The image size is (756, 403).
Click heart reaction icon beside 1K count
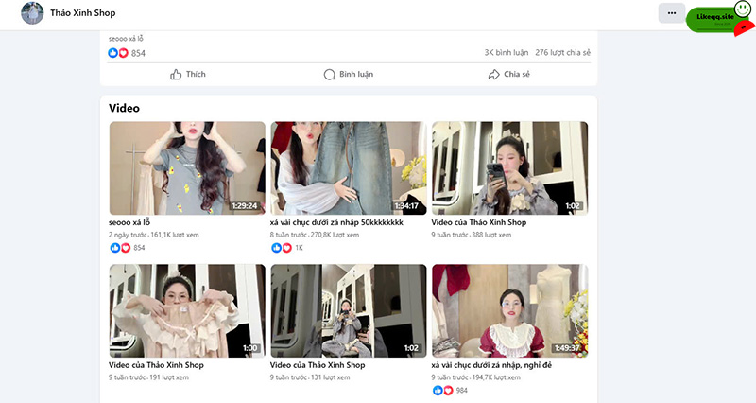287,248
